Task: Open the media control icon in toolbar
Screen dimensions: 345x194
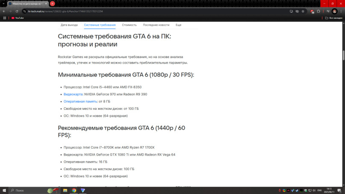Action: click(x=328, y=11)
